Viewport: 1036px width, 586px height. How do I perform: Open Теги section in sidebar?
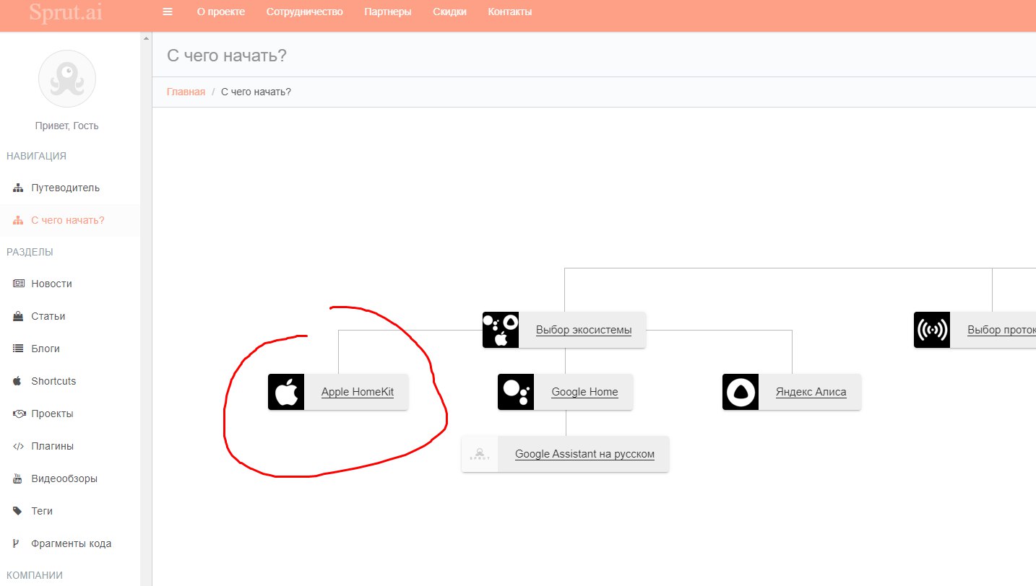[x=70, y=511]
